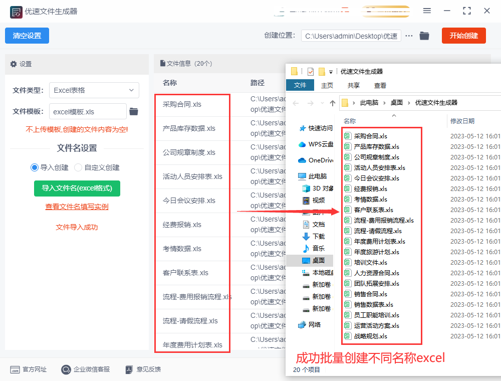Open the 文件类型 Excel表格 dropdown
The width and height of the screenshot is (501, 381).
(94, 90)
